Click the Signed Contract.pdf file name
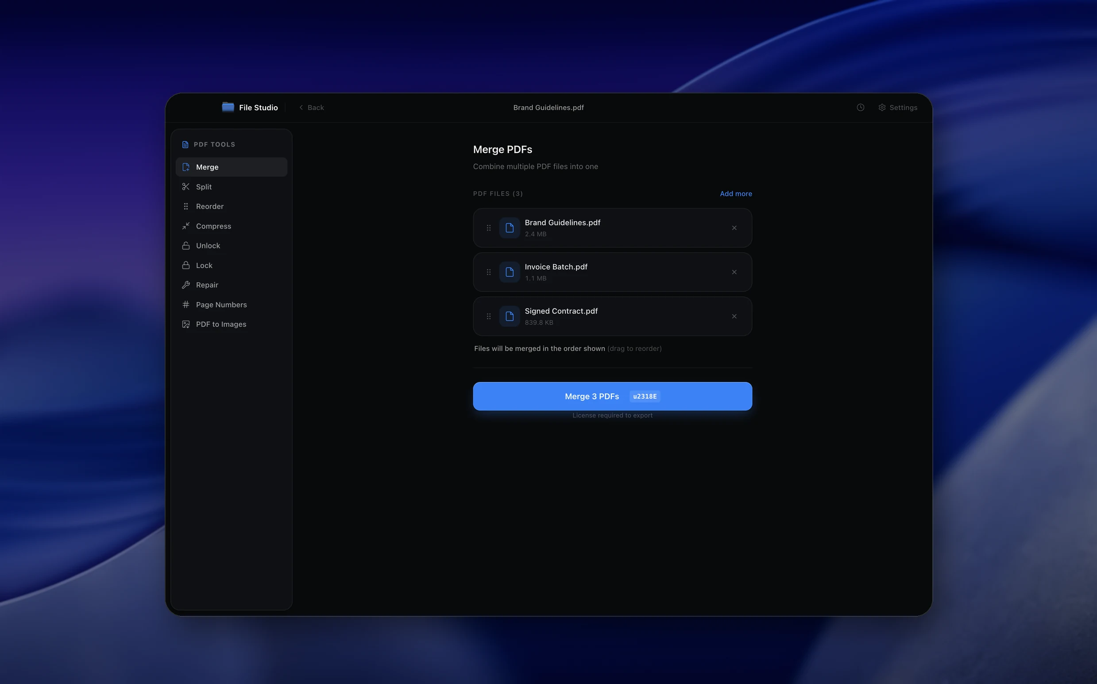This screenshot has height=684, width=1097. tap(561, 311)
